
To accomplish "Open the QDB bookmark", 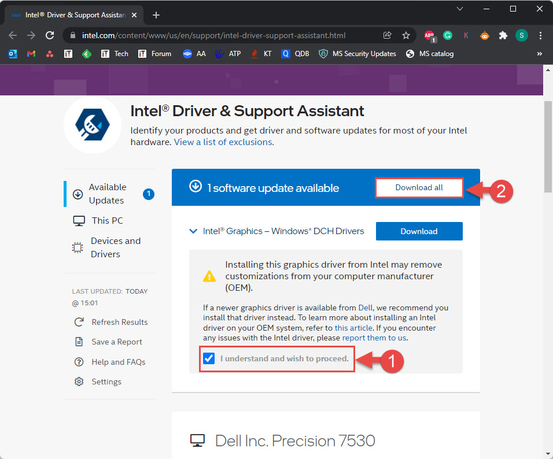I will pos(295,54).
